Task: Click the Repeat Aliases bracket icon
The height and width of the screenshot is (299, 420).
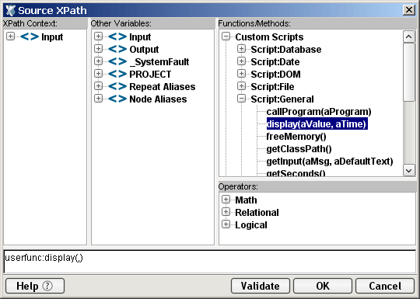Action: 117,86
